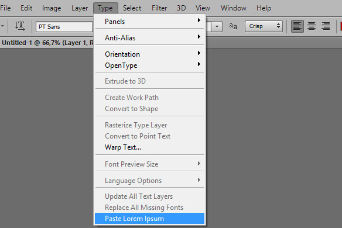Image resolution: width=342 pixels, height=228 pixels.
Task: Toggle text orientation icon in options bar
Action: pyautogui.click(x=20, y=26)
